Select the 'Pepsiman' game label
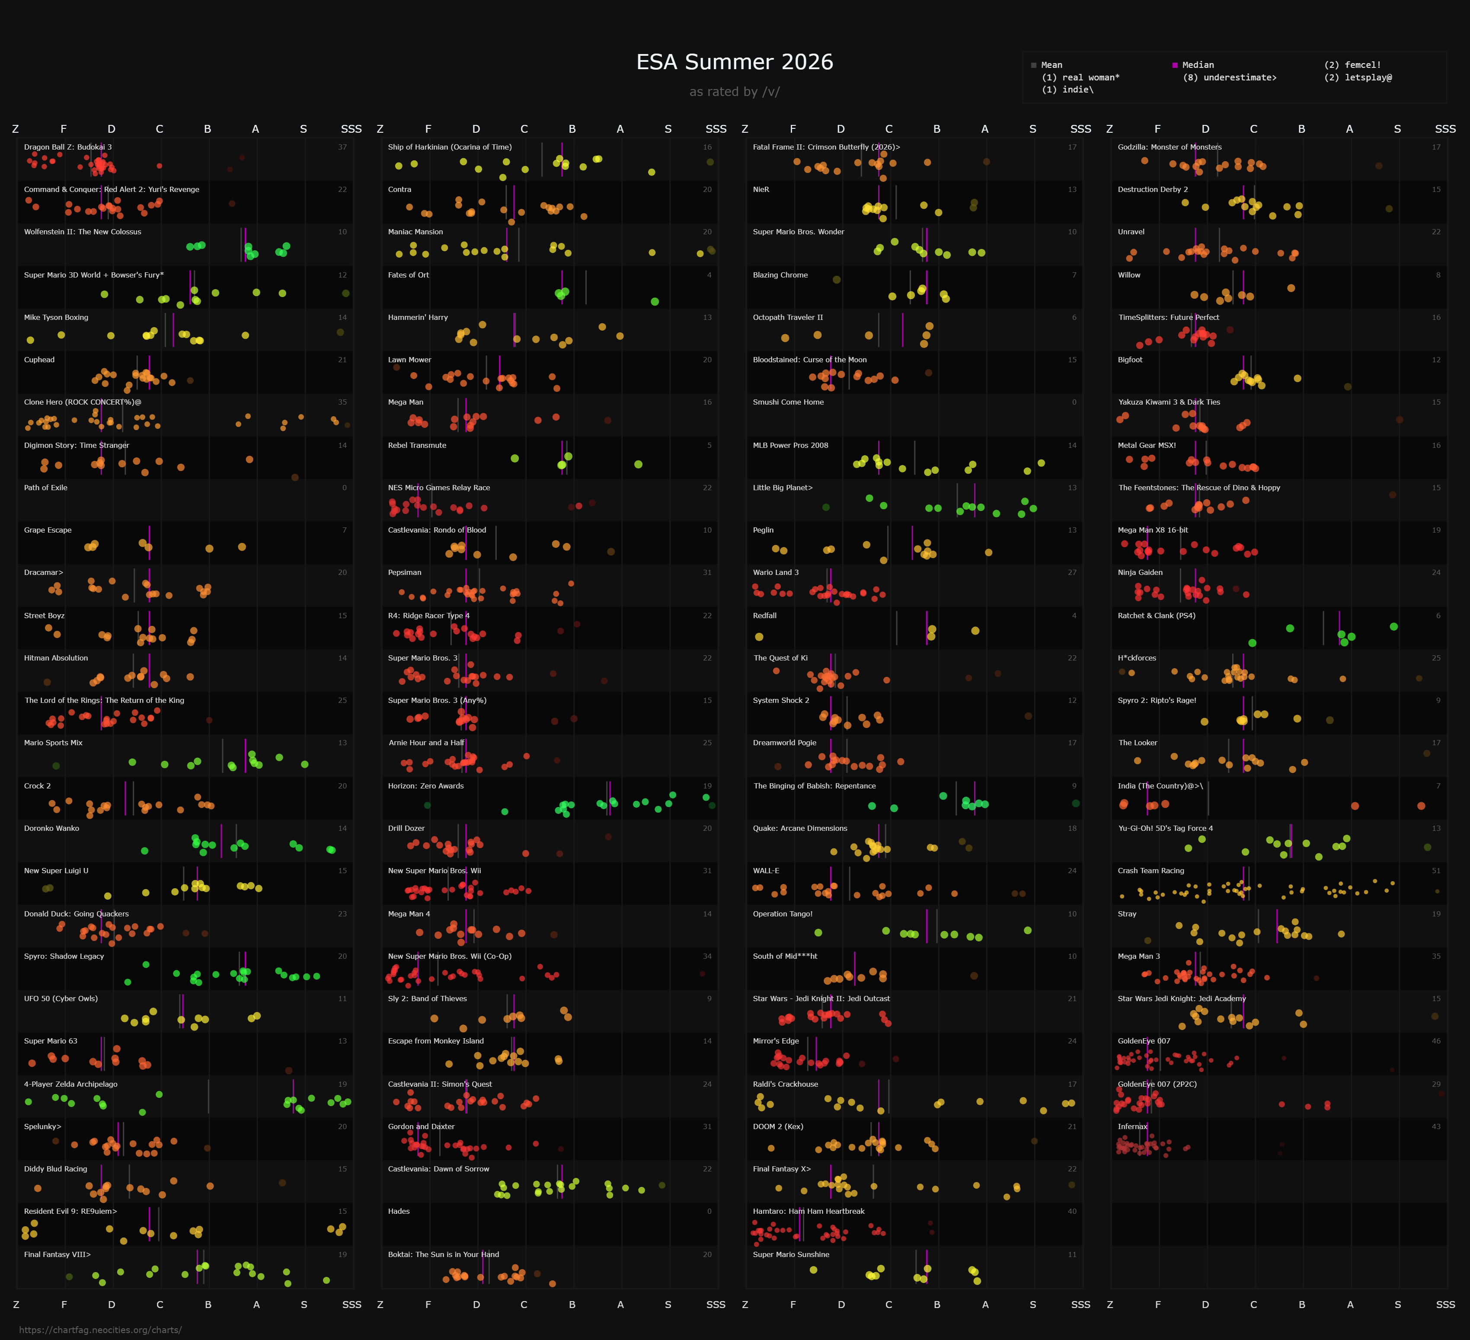 405,572
